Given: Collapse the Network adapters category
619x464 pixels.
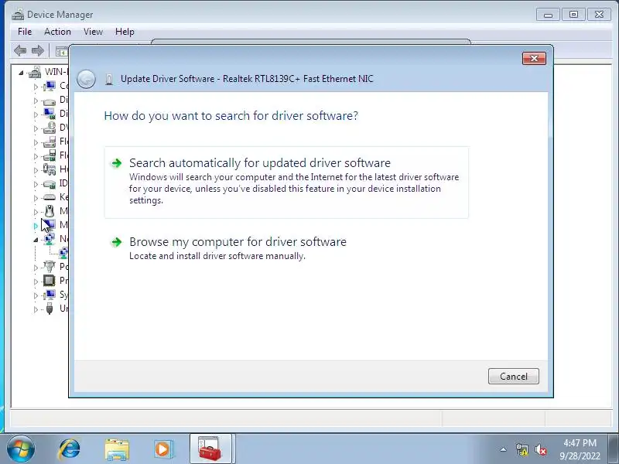Looking at the screenshot, I should [x=36, y=240].
